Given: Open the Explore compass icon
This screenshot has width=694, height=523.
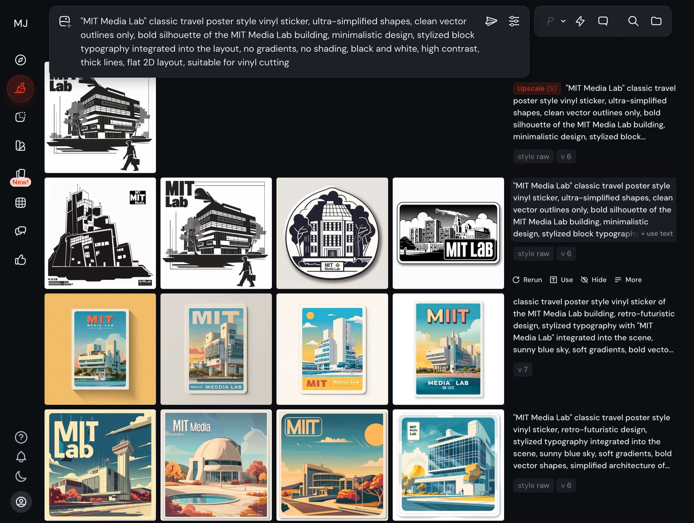Looking at the screenshot, I should (x=21, y=60).
